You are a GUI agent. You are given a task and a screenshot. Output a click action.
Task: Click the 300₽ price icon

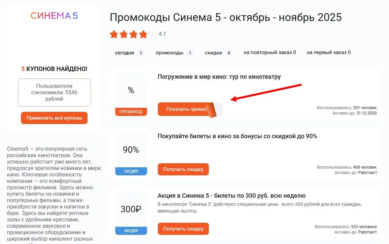tap(131, 209)
